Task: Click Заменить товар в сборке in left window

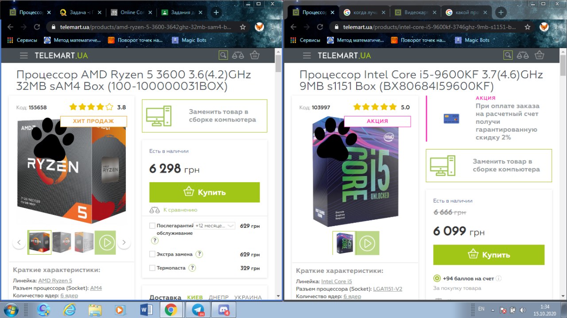Action: (x=204, y=116)
